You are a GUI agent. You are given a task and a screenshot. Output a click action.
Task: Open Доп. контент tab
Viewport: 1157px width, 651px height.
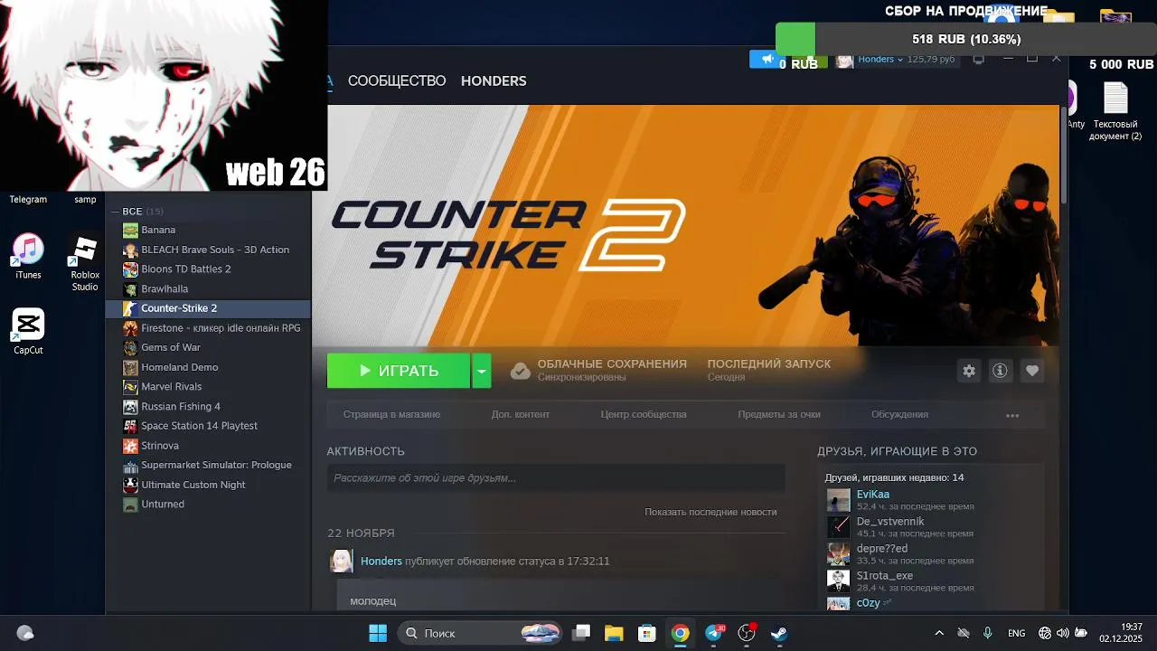[521, 414]
